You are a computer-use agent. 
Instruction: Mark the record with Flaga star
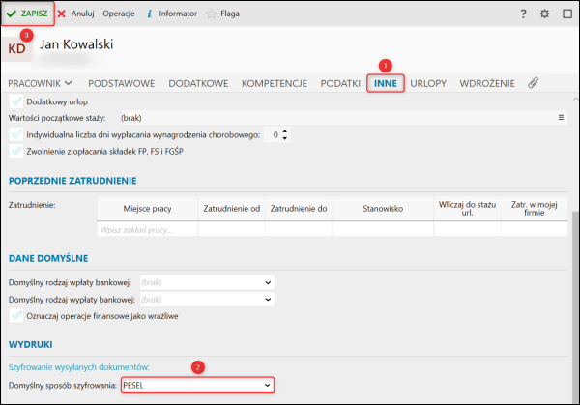pyautogui.click(x=223, y=14)
